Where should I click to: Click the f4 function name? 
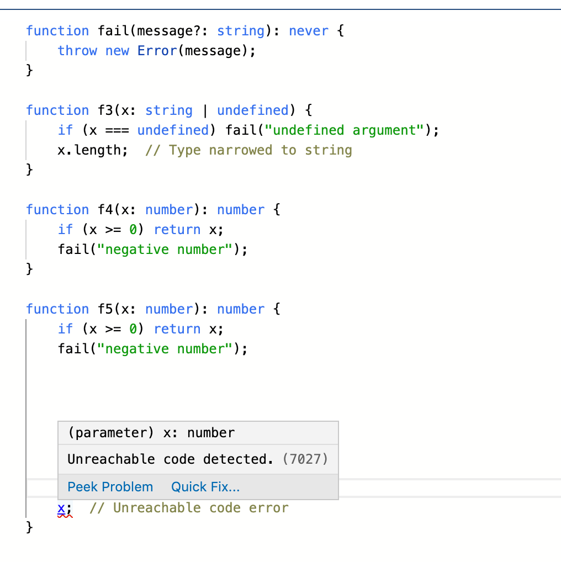pyautogui.click(x=105, y=210)
